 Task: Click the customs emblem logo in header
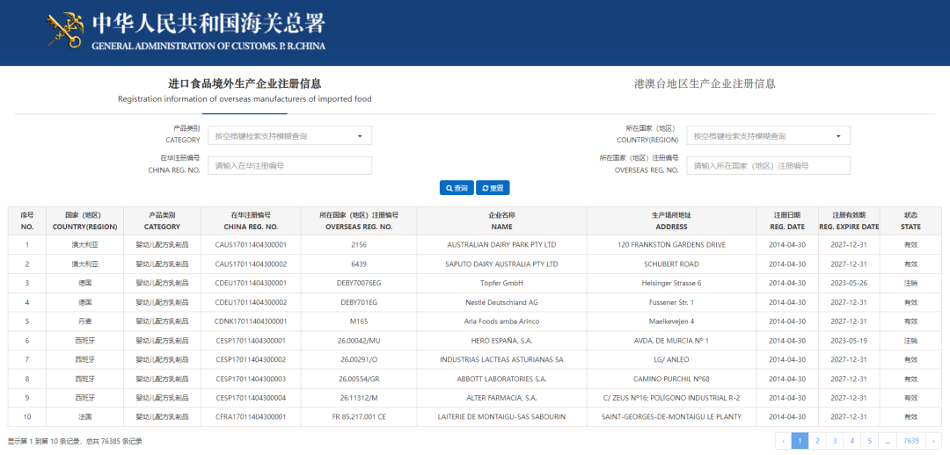(x=65, y=30)
